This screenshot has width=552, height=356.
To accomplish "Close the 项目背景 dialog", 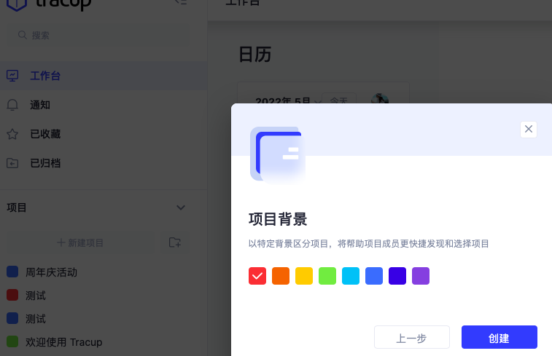I will tap(529, 129).
